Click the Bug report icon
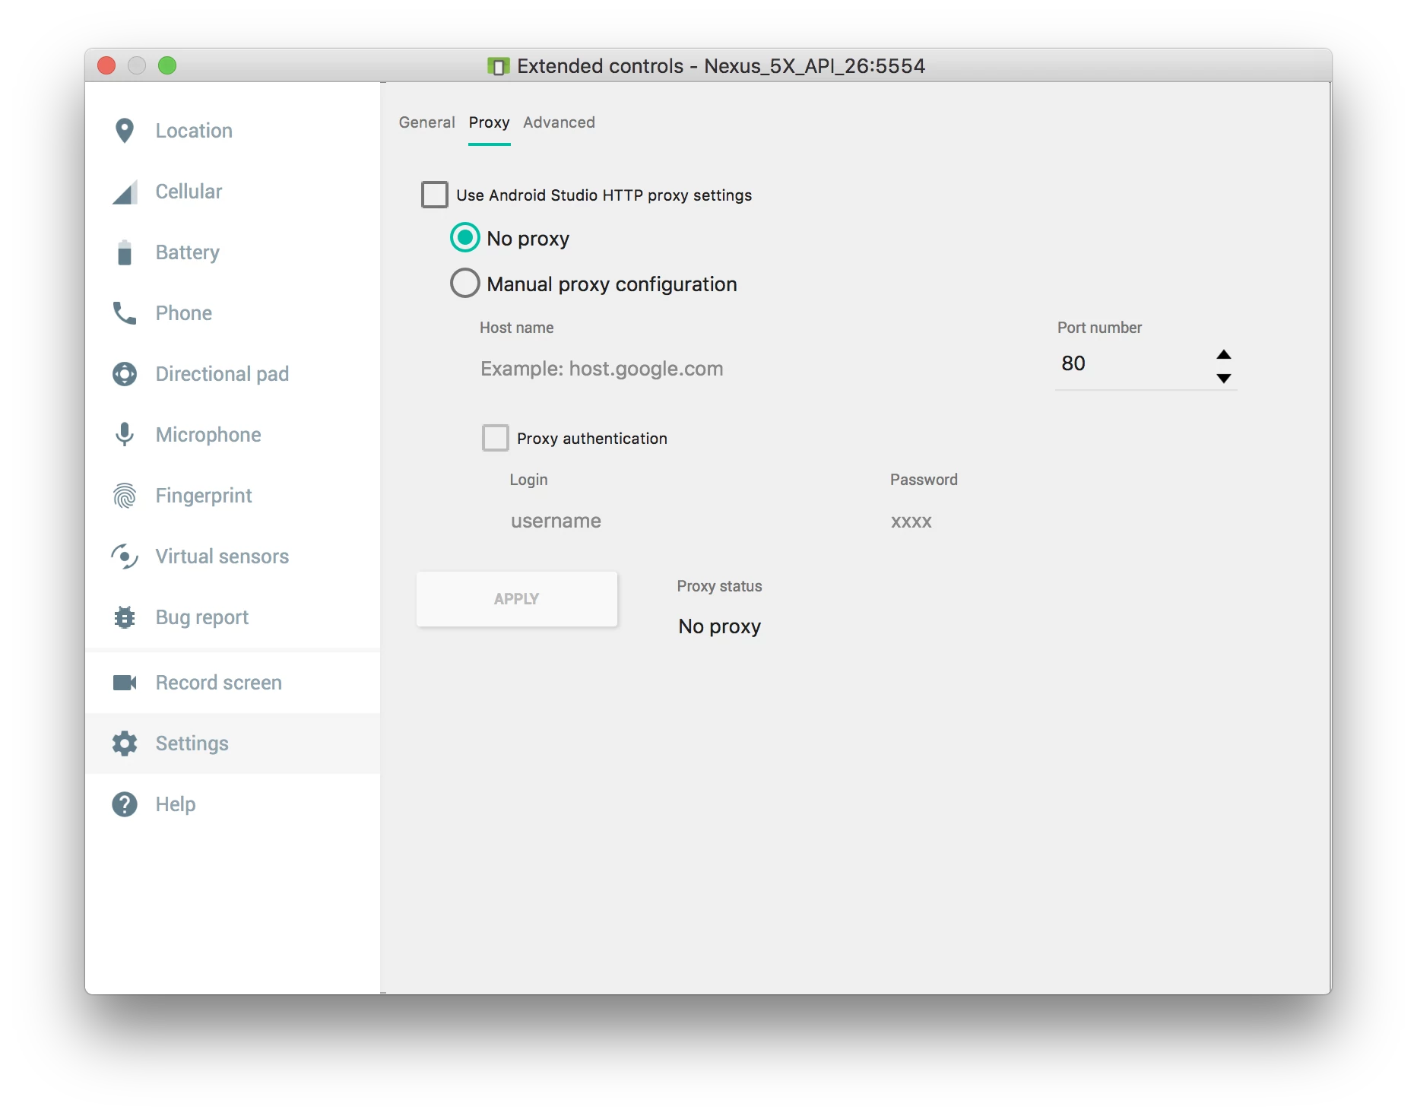Image resolution: width=1417 pixels, height=1116 pixels. pos(125,617)
